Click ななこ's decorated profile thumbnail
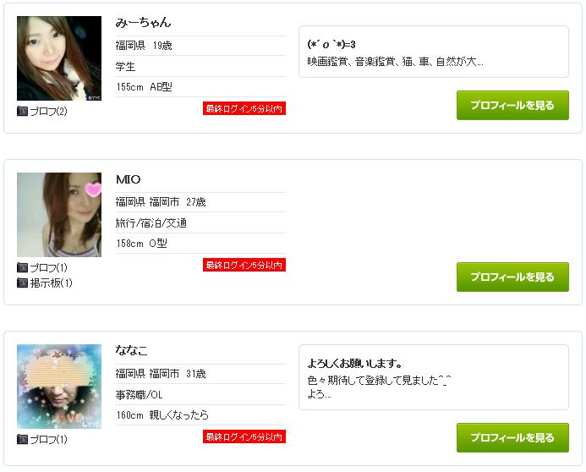 [59, 387]
